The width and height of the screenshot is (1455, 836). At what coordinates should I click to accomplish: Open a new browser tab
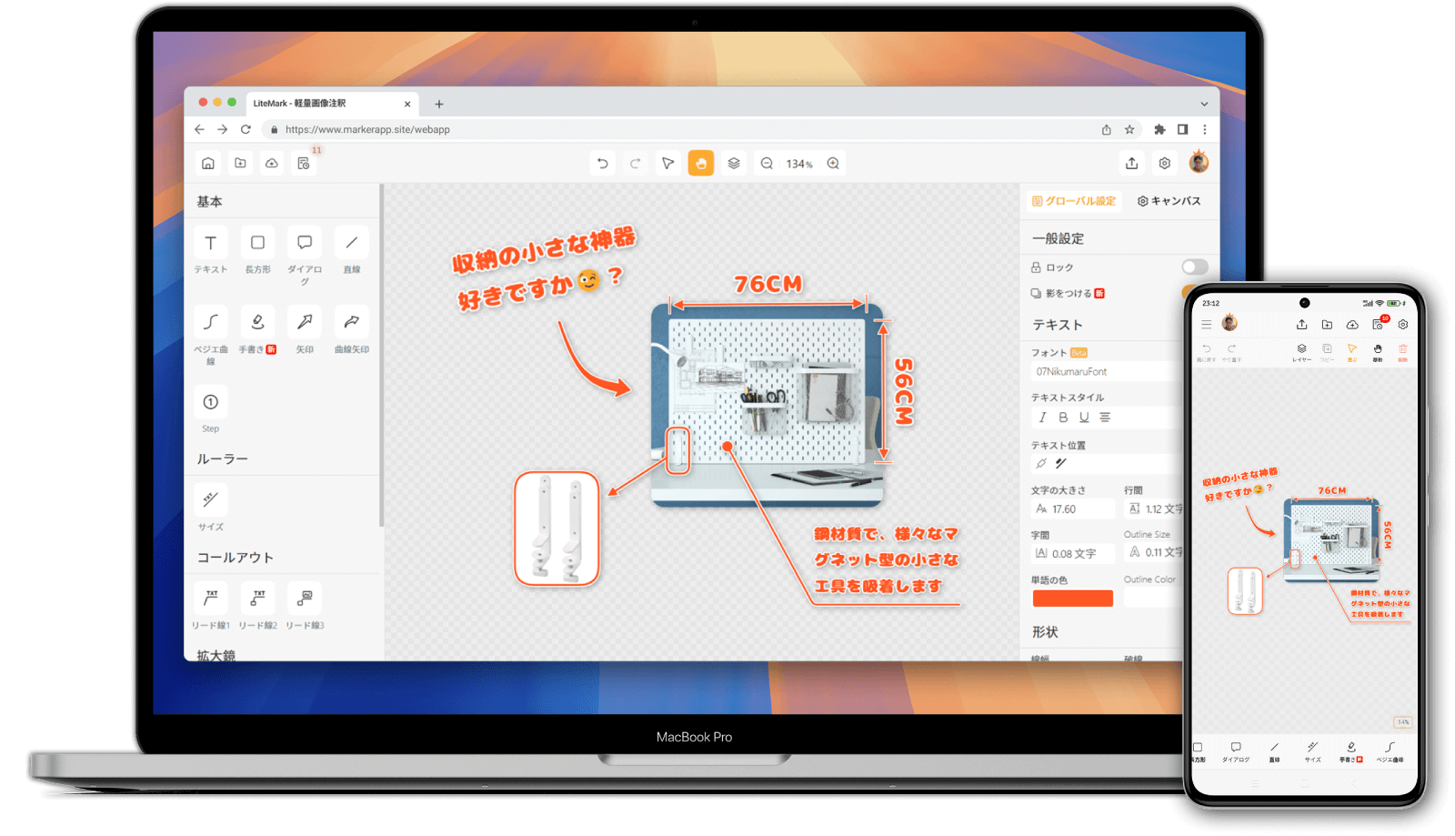[438, 104]
